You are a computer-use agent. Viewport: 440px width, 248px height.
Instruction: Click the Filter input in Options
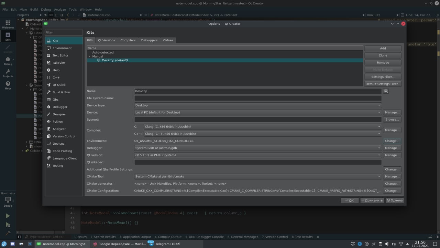[64, 32]
